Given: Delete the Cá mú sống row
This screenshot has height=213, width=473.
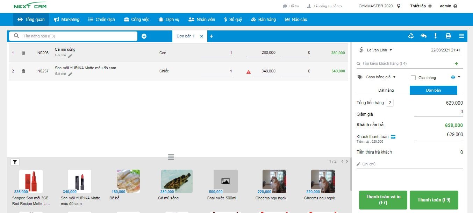Looking at the screenshot, I should tap(23, 53).
